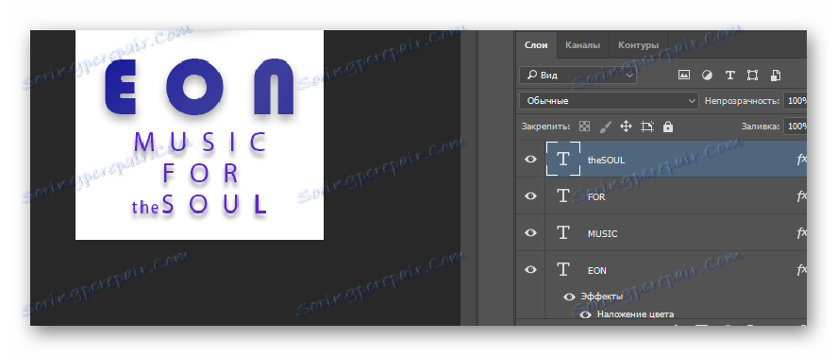Filter layers by pixel layer icon
The height and width of the screenshot is (356, 837).
click(x=684, y=76)
